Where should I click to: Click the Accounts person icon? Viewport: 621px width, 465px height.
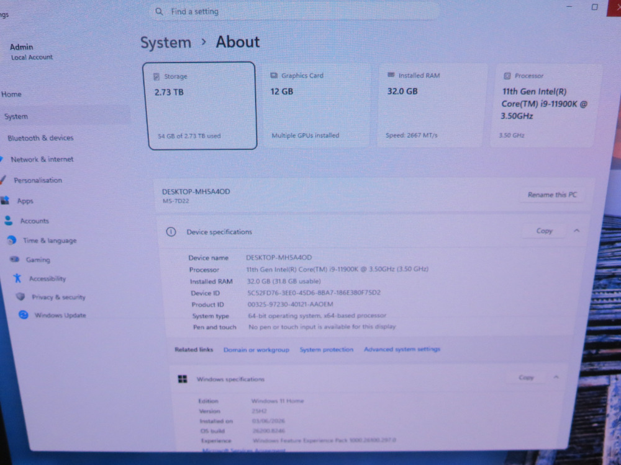[x=8, y=220]
